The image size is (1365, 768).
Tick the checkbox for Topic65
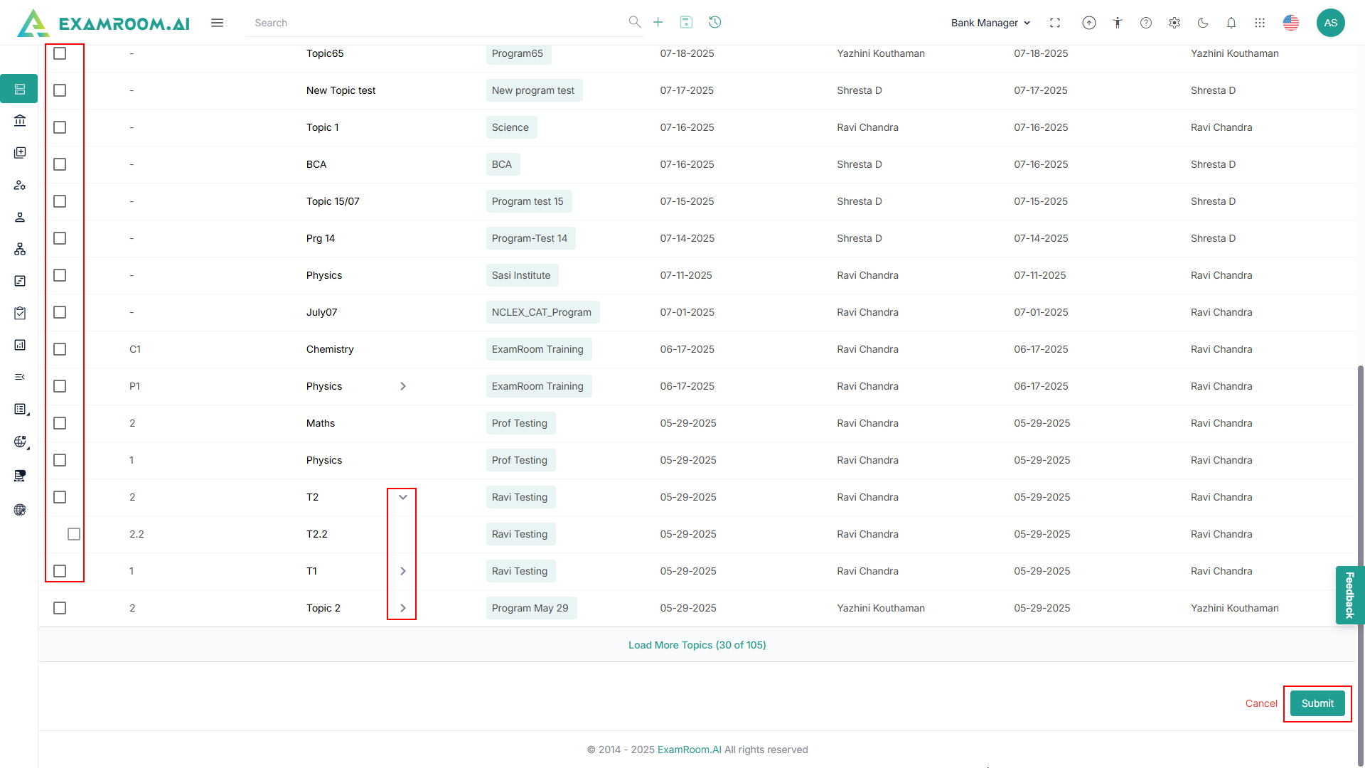60,53
